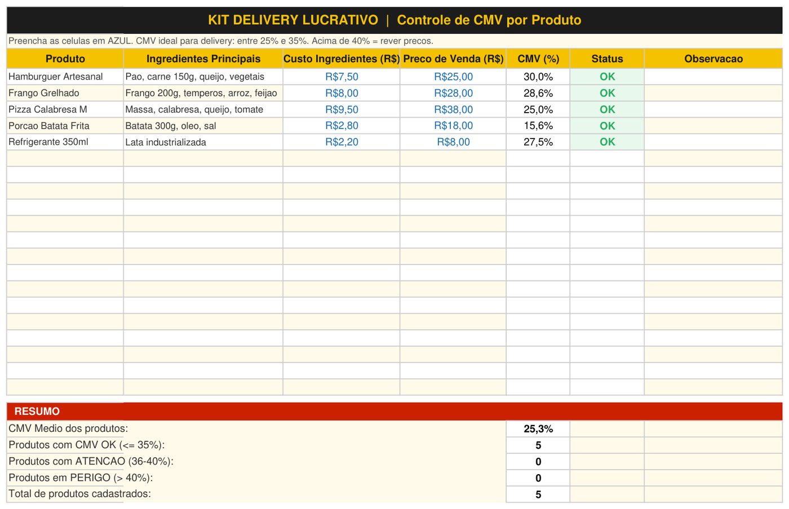Viewport: 789px width, 509px height.
Task: Click the Total de produtos cadastrados label
Action: [79, 494]
